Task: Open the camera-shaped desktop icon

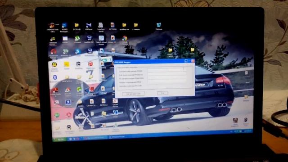Action: [78, 64]
